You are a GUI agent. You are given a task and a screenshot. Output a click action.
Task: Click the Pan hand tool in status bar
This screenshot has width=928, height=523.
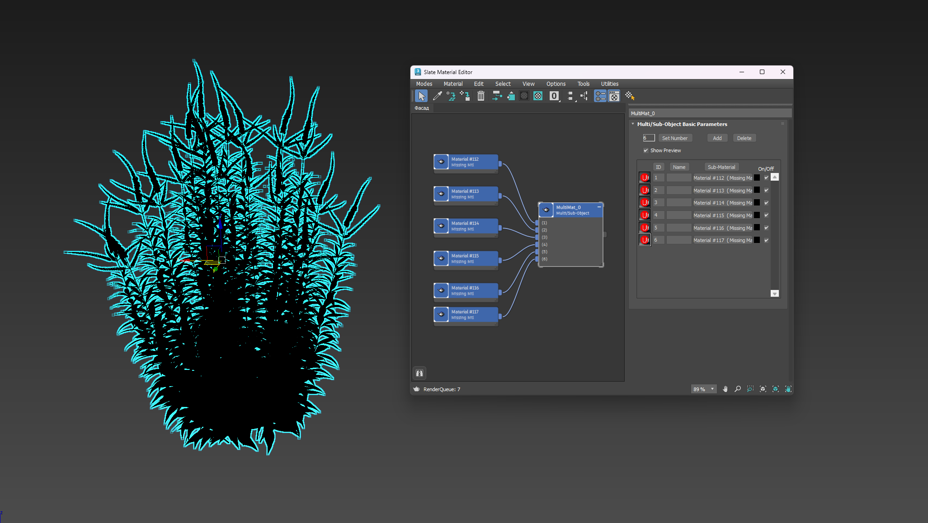click(x=725, y=389)
